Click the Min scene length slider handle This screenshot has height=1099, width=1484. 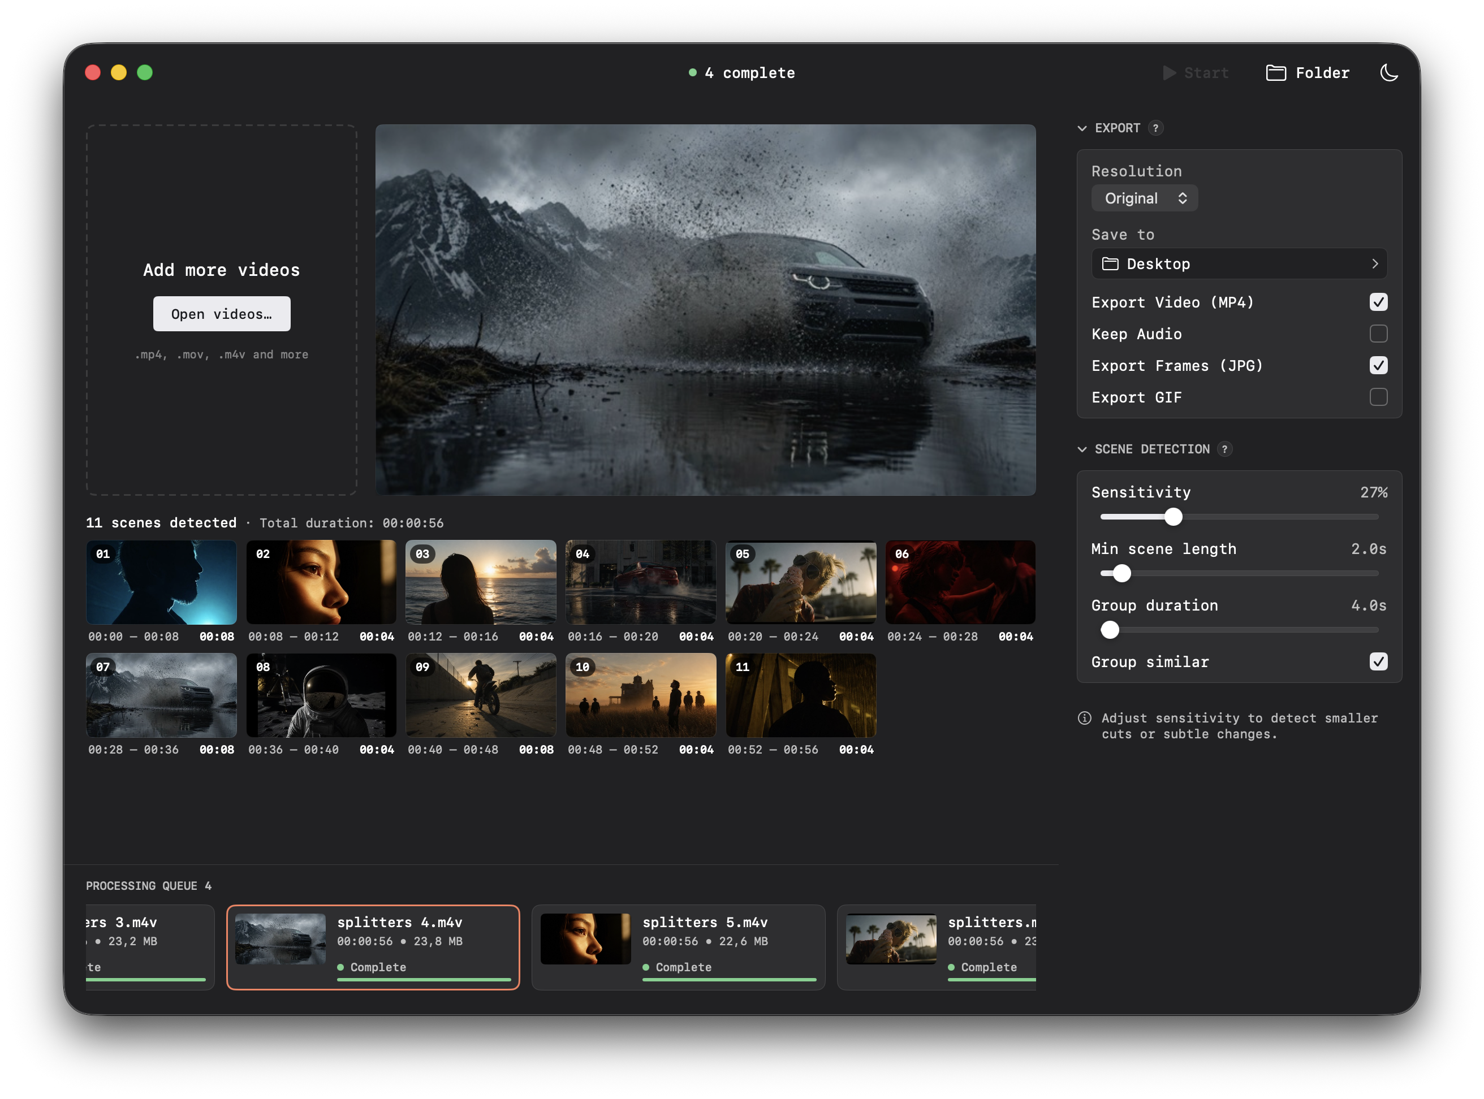pos(1122,573)
